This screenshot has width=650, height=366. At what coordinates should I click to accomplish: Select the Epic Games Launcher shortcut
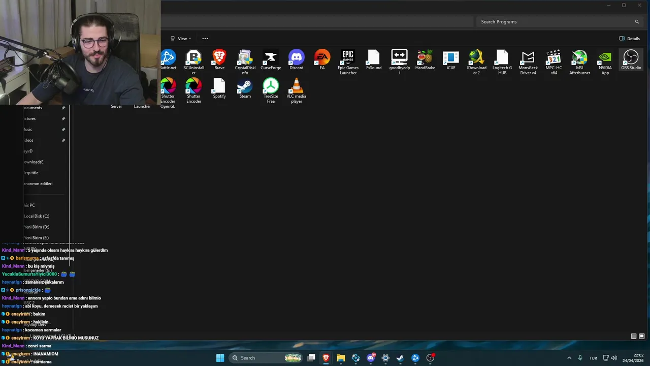(348, 63)
